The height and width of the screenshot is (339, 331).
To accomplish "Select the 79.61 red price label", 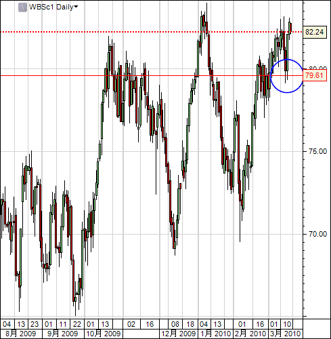I will tap(315, 75).
